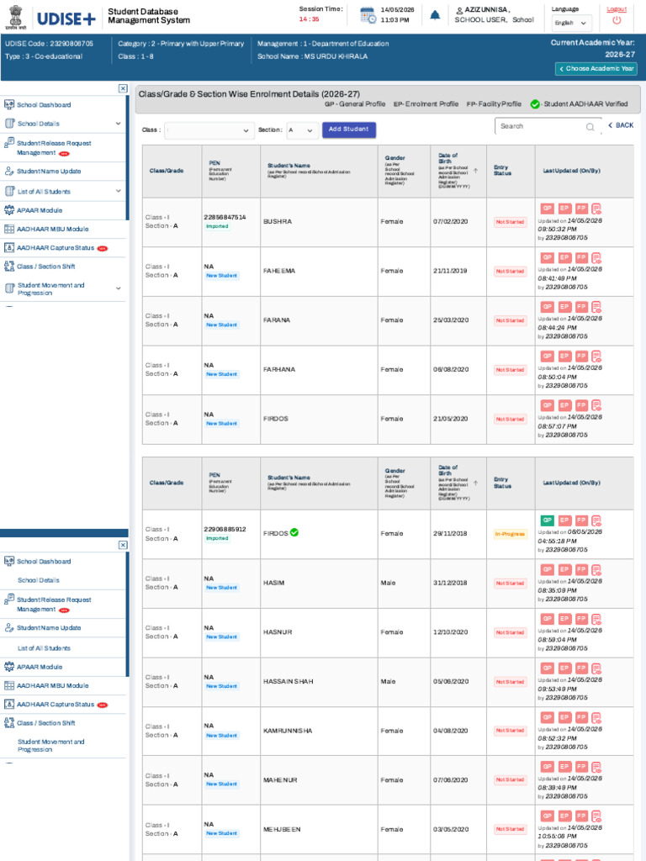Open the Section dropdown
This screenshot has height=861, width=646.
[x=302, y=130]
